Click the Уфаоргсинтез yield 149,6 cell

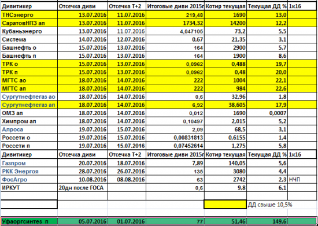[267, 221]
